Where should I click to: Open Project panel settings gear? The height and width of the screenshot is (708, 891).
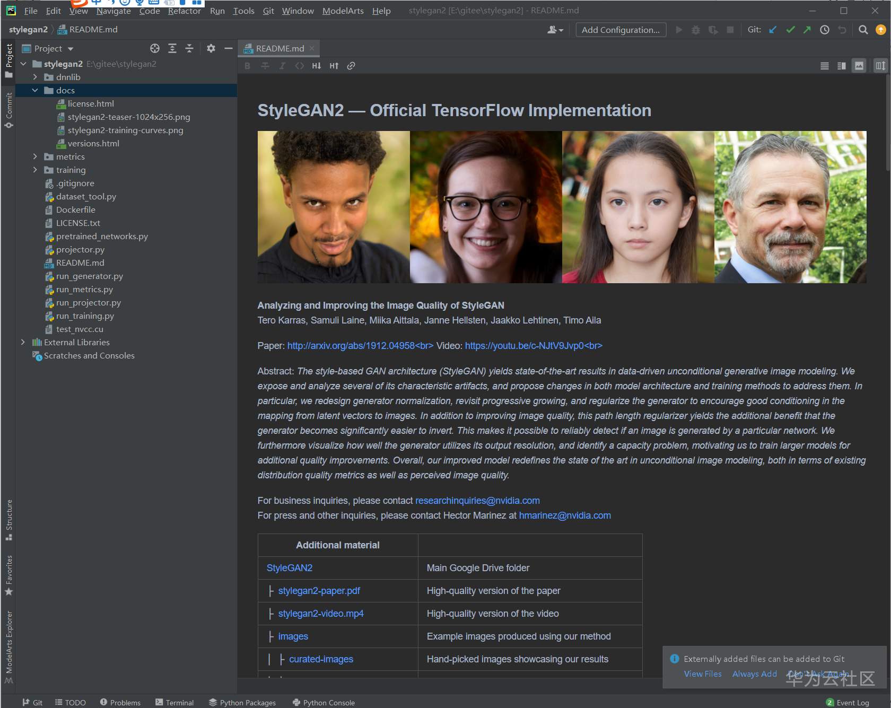211,48
